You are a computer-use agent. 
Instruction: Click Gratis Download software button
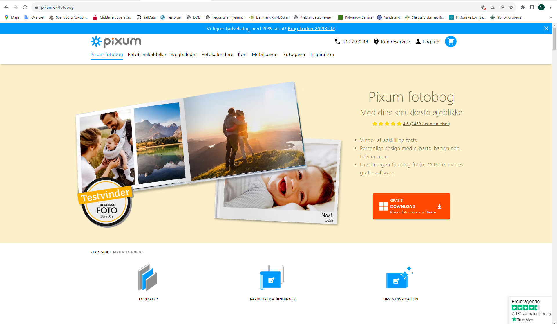click(411, 206)
